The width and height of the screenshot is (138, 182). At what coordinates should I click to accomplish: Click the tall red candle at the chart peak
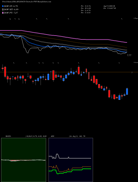coord(79,70)
